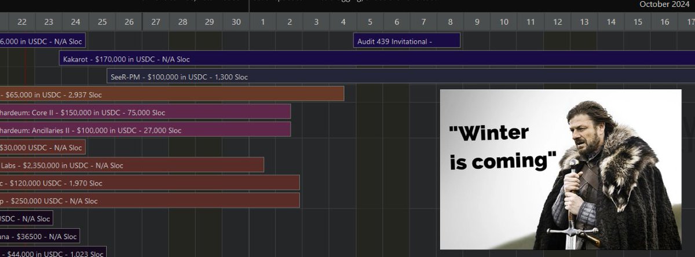Select day 9 in the date header
695x257 pixels.
tap(477, 22)
